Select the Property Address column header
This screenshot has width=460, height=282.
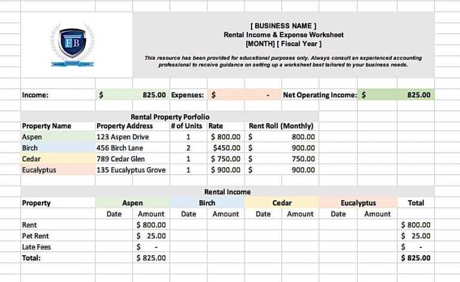click(132, 126)
